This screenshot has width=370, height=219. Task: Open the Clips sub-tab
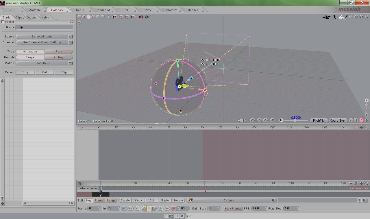pos(19,17)
